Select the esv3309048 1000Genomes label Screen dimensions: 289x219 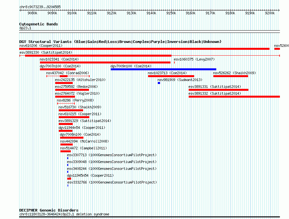112,162
